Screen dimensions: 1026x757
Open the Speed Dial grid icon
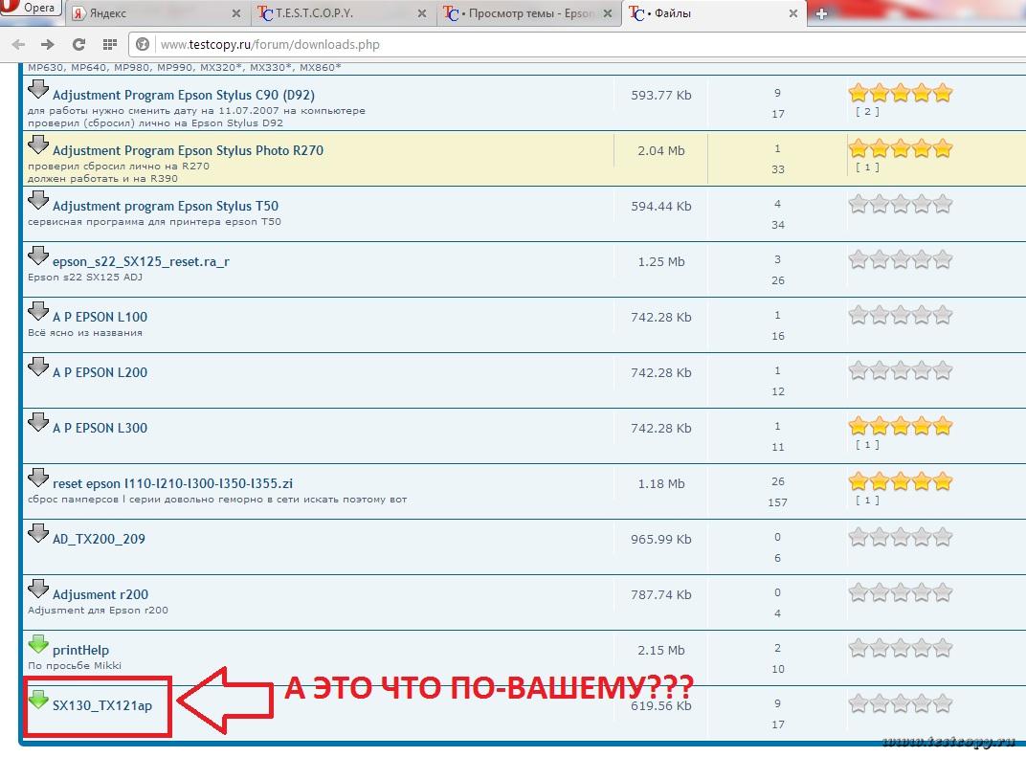coord(109,44)
